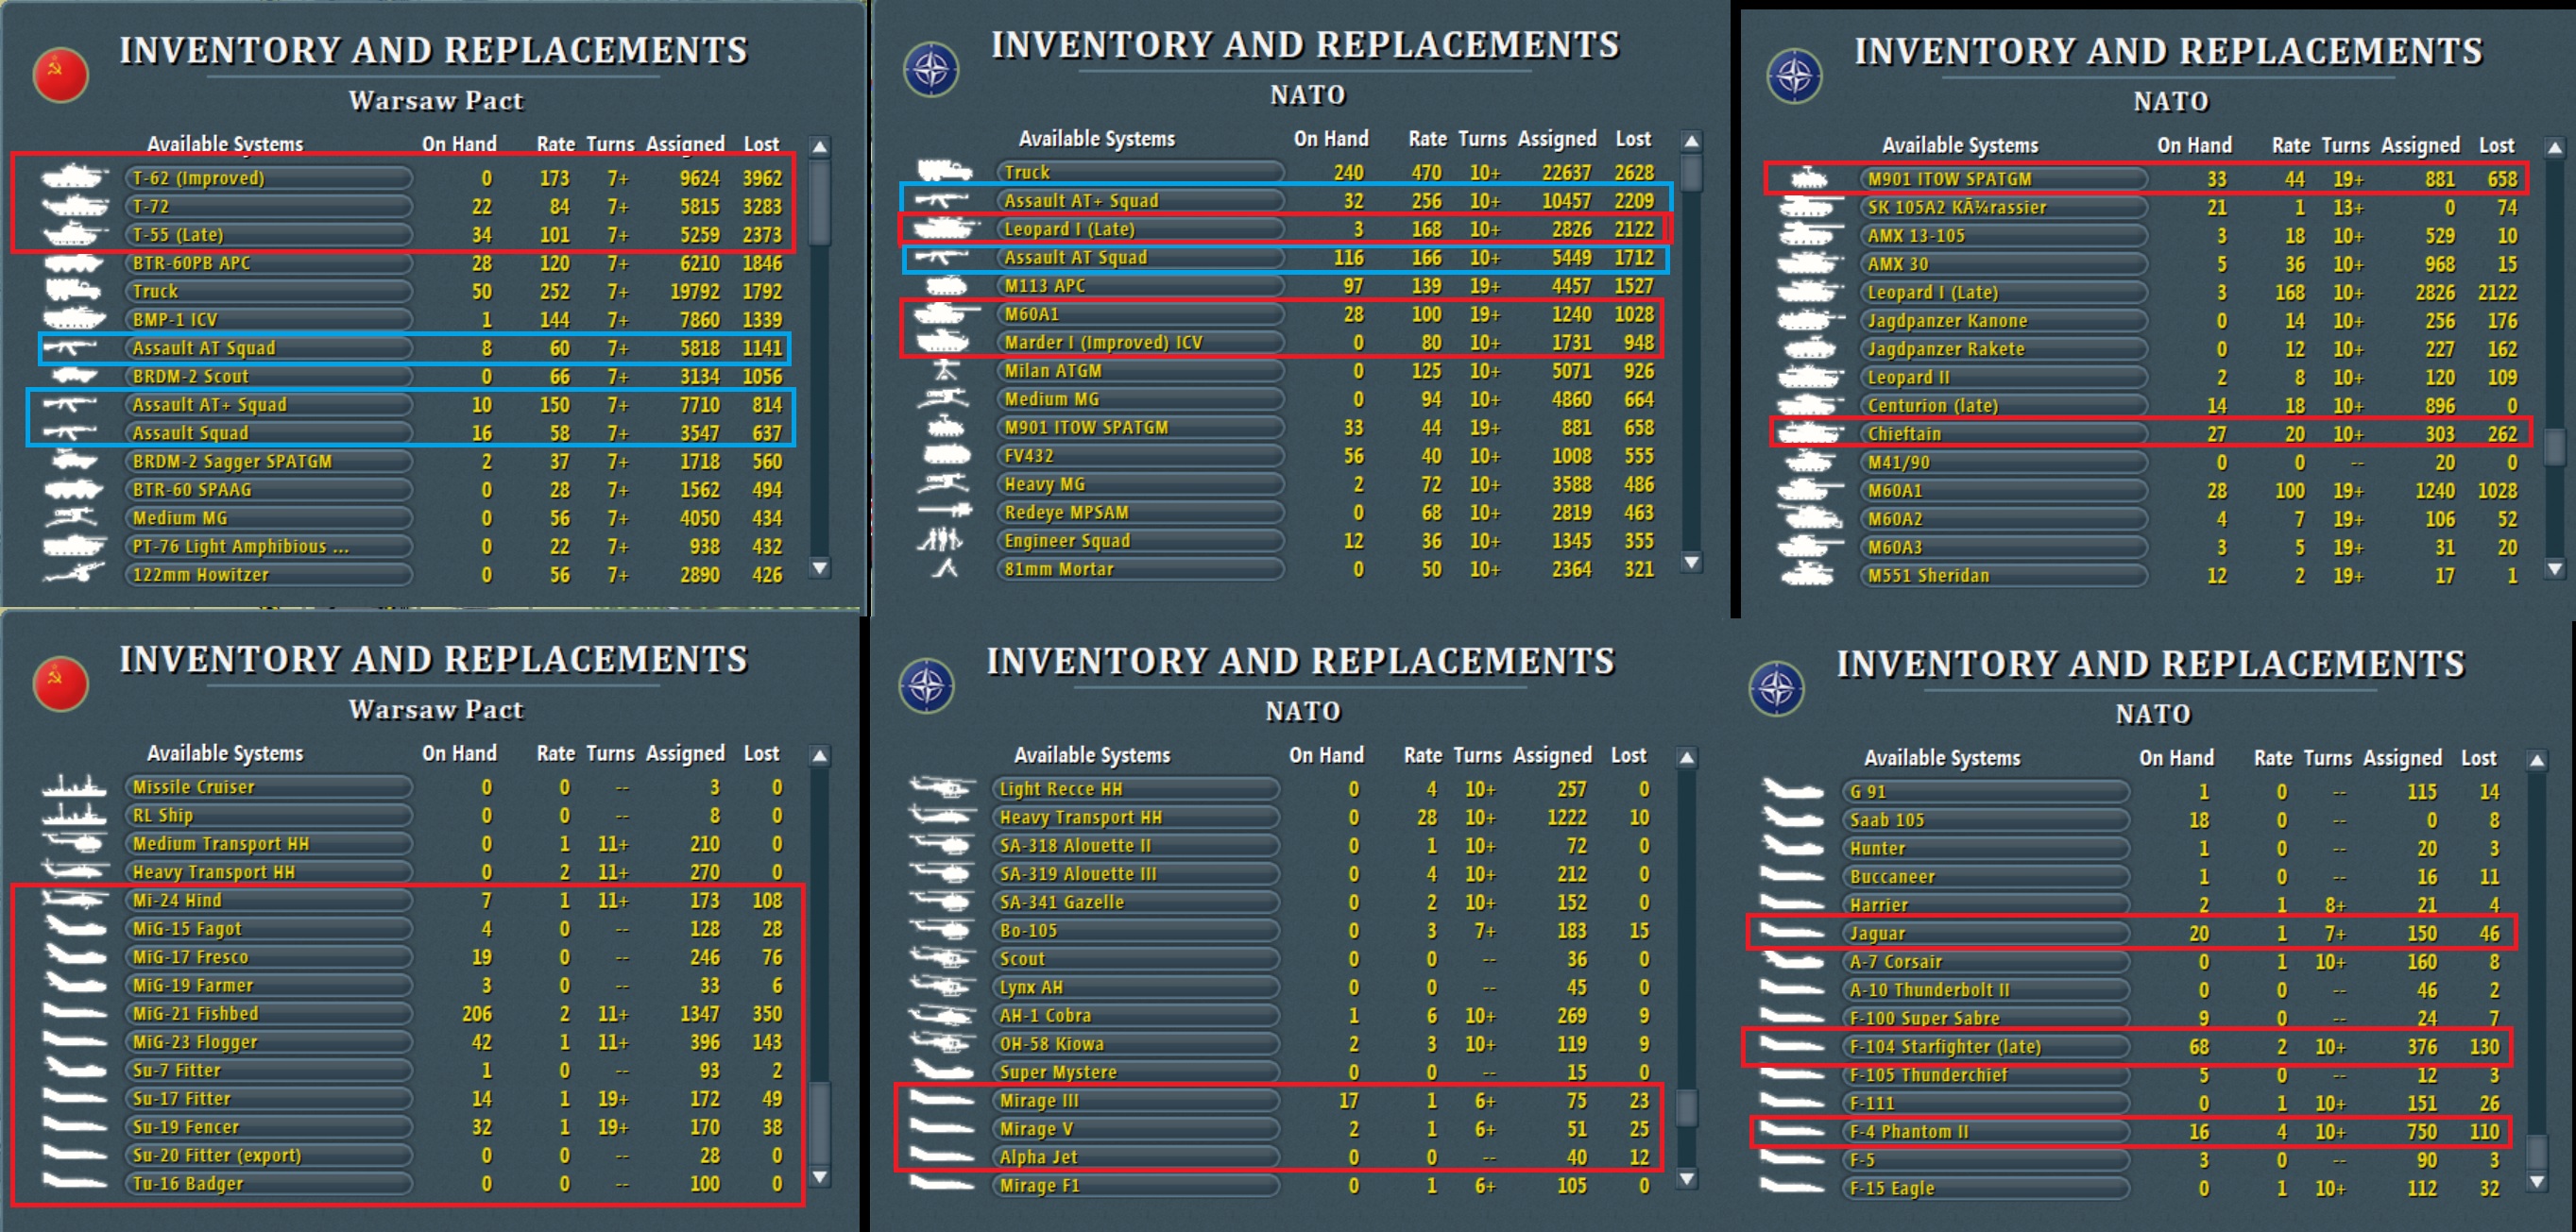Click the tank icon beside middle-panel M60A1 row
Viewport: 2576px width, 1232px height.
click(946, 313)
